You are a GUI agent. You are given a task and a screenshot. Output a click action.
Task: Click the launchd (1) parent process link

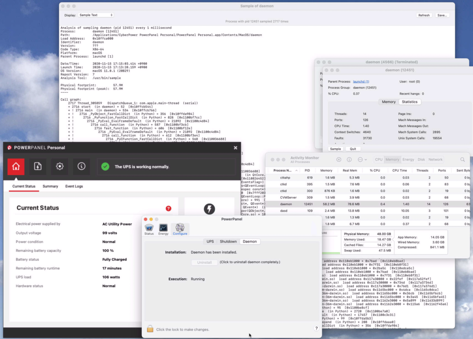(361, 82)
